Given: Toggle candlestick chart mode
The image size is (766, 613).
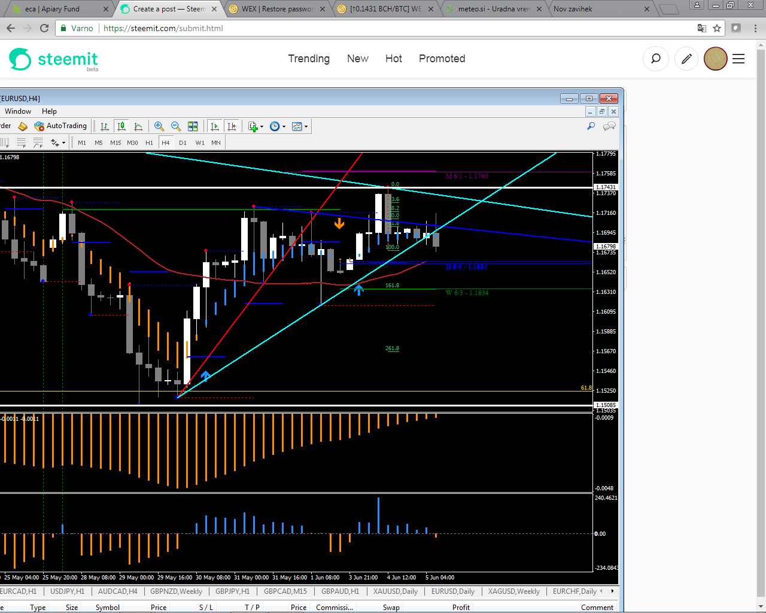Looking at the screenshot, I should [121, 126].
